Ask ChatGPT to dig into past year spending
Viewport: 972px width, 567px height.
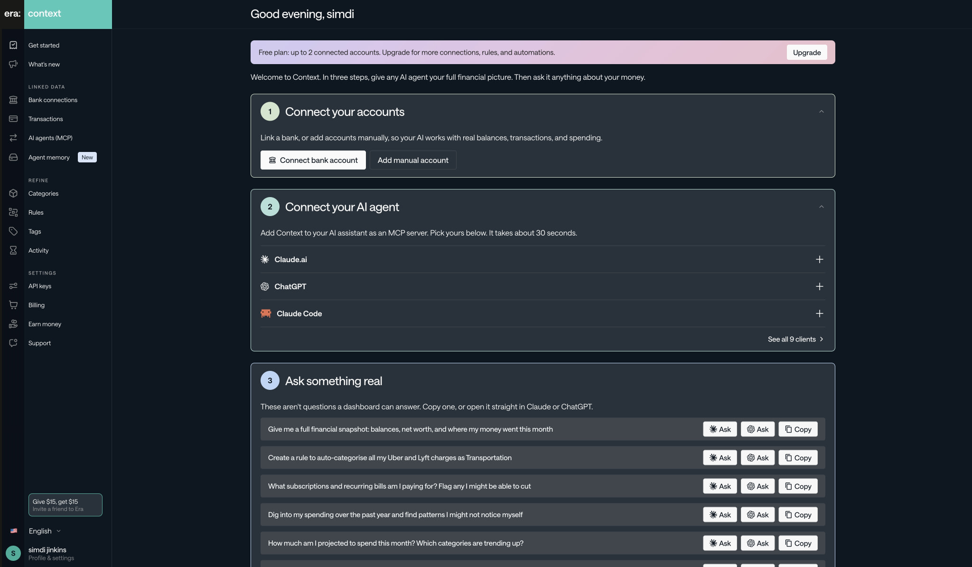(758, 515)
